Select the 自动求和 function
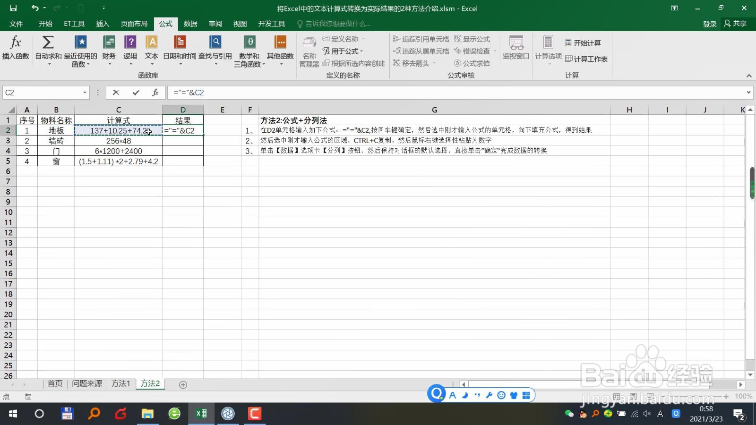Viewport: 756px width, 425px height. click(47, 49)
